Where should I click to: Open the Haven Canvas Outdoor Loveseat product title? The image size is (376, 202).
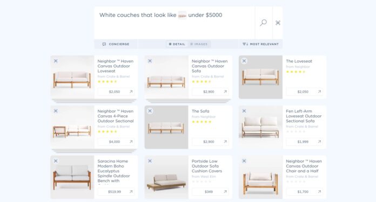(116, 66)
